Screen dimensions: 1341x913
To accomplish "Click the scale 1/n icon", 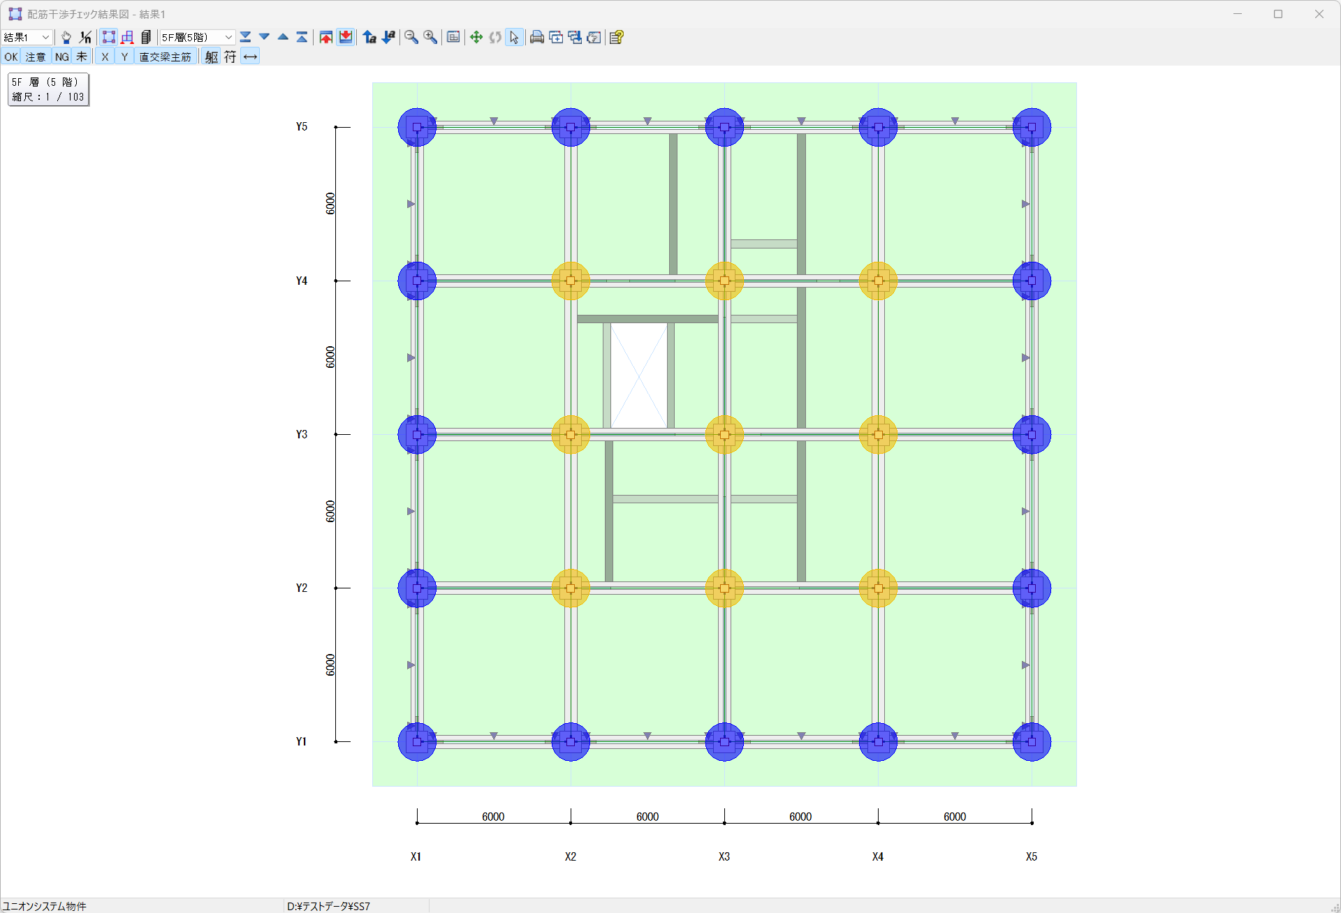I will [x=85, y=37].
